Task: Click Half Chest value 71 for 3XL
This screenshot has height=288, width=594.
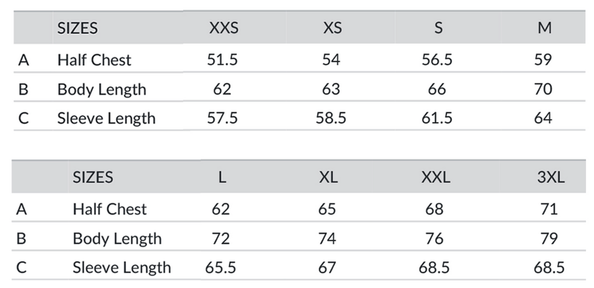Action: click(549, 209)
